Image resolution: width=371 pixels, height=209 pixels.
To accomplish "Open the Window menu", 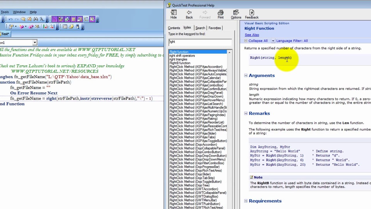I will click(x=19, y=12).
